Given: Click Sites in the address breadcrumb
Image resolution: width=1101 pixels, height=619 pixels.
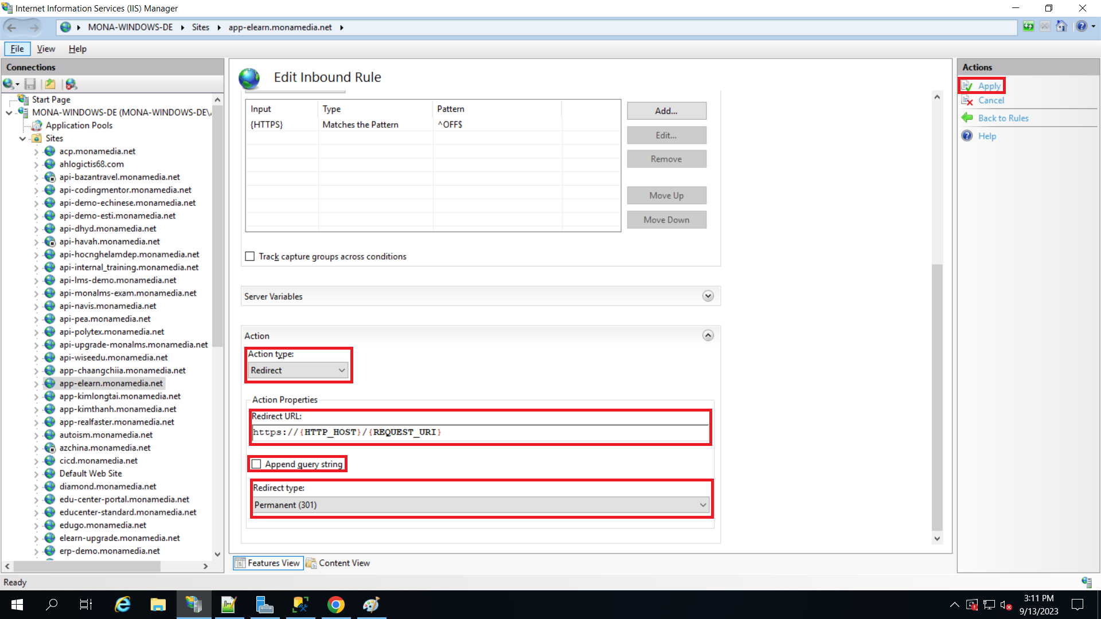Looking at the screenshot, I should [200, 27].
